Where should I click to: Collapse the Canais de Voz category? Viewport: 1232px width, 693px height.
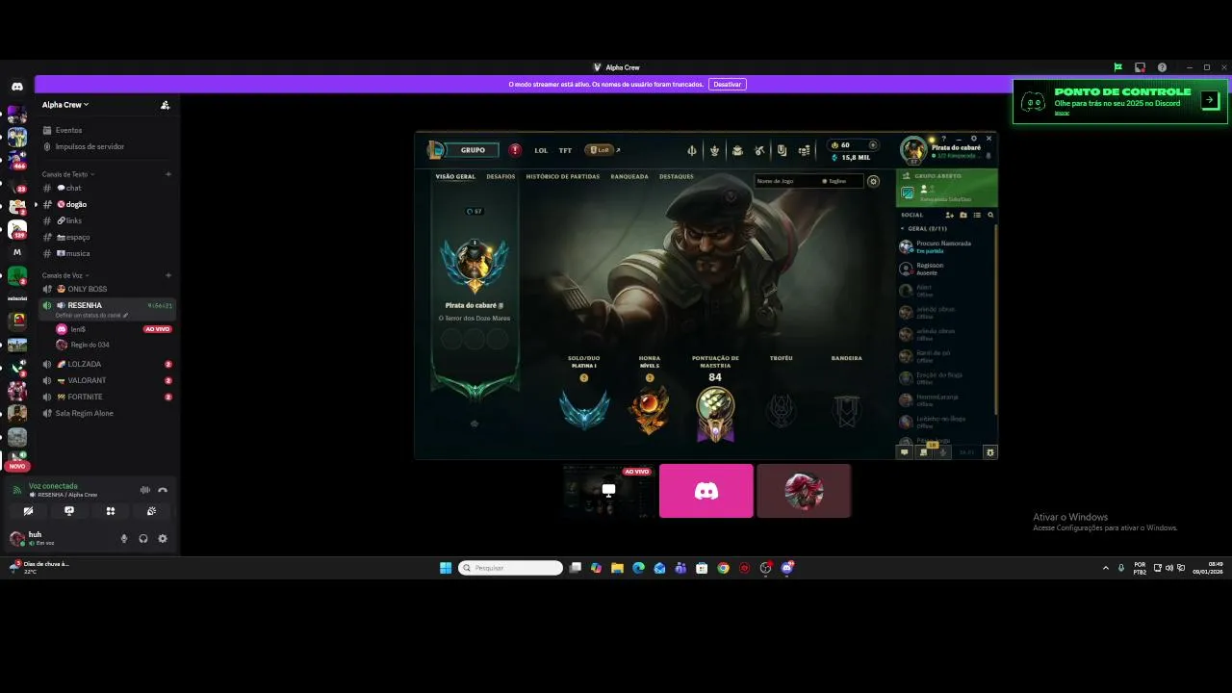[64, 275]
